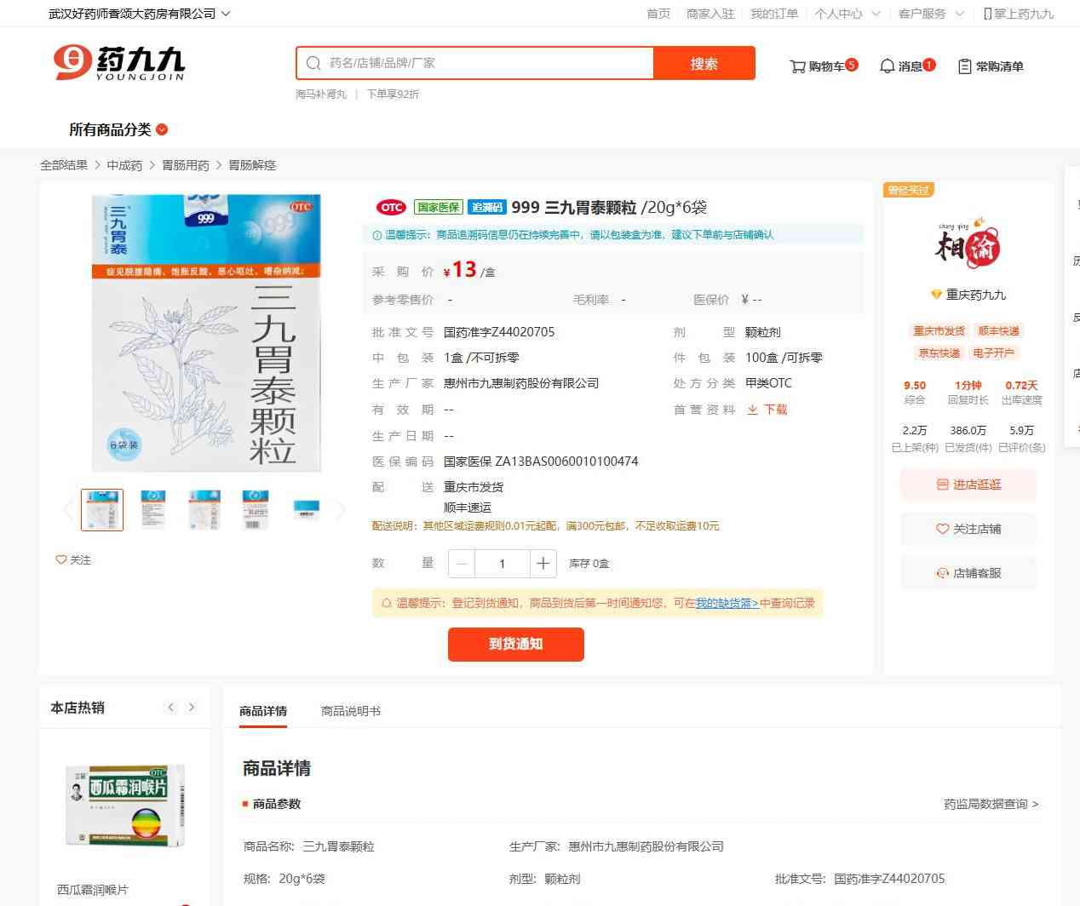This screenshot has height=906, width=1080.
Task: Select the second product thumbnail image
Action: pyautogui.click(x=153, y=509)
